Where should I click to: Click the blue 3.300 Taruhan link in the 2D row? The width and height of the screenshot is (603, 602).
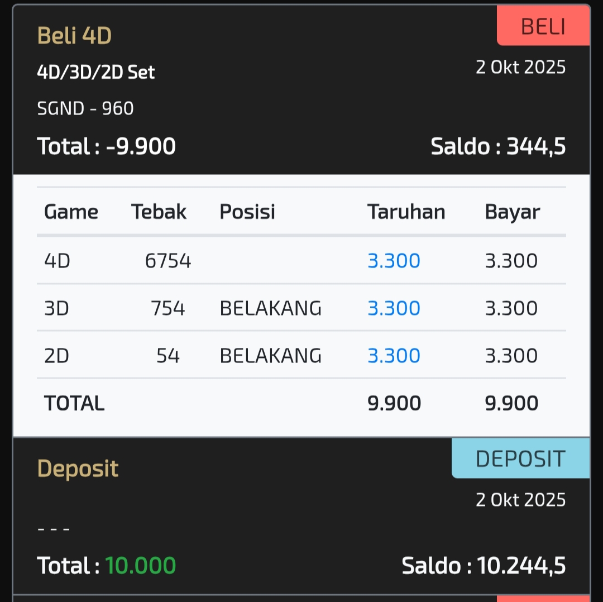(394, 356)
